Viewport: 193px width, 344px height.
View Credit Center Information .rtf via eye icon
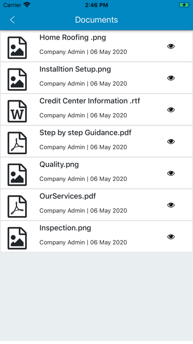pyautogui.click(x=171, y=110)
